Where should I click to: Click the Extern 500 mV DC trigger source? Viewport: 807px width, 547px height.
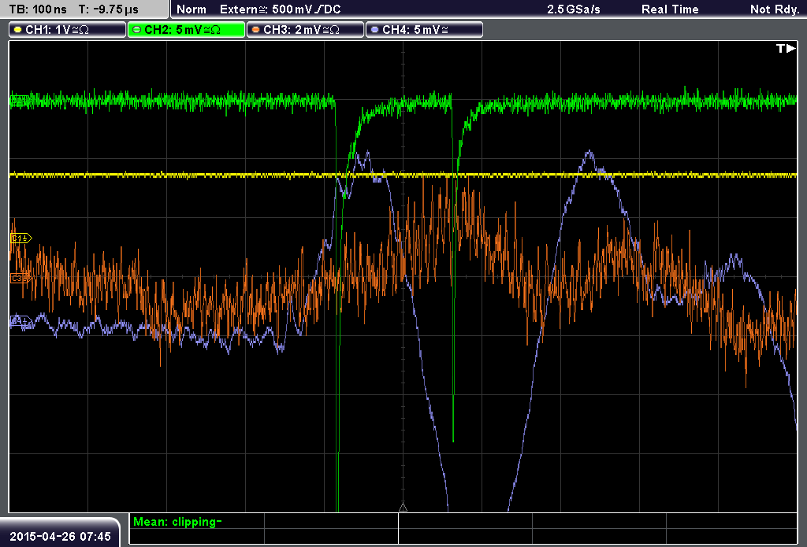coord(280,9)
